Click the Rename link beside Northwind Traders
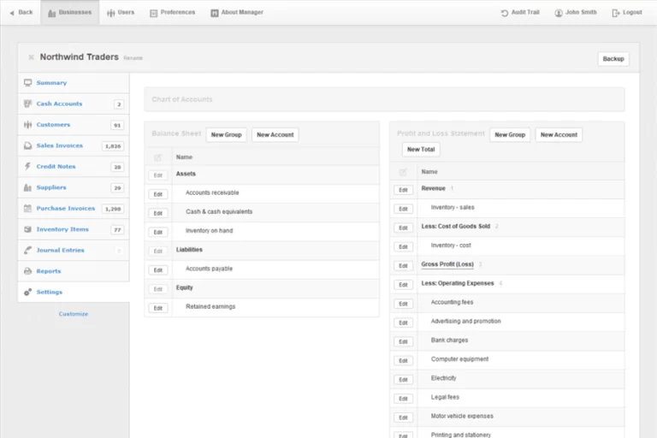This screenshot has width=657, height=438. (x=133, y=58)
